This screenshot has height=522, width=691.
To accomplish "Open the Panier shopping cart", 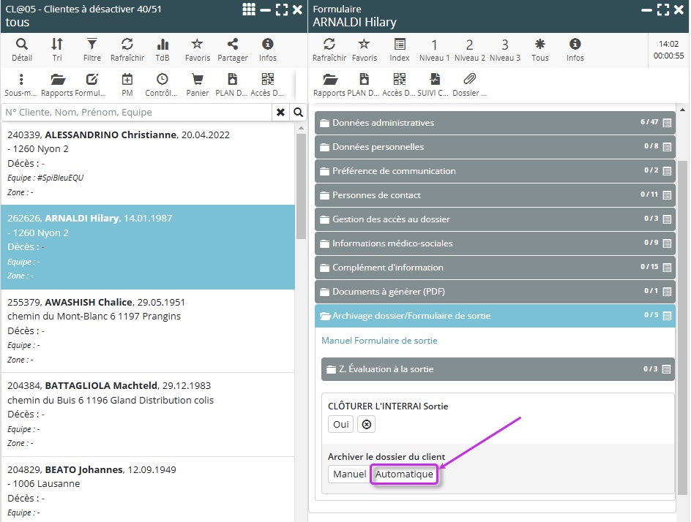I will point(197,85).
